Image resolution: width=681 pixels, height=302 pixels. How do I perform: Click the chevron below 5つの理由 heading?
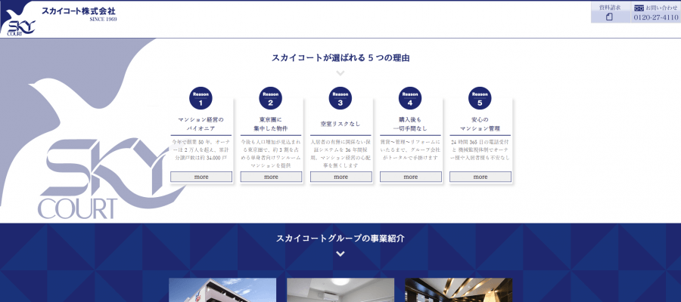[x=340, y=72]
